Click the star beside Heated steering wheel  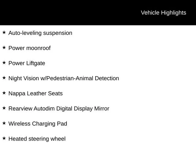[x=4, y=138]
